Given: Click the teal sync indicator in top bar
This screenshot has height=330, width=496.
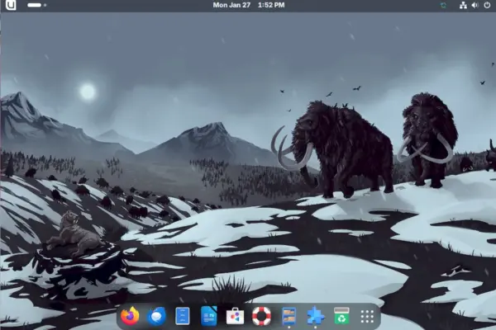Looking at the screenshot, I should point(443,5).
